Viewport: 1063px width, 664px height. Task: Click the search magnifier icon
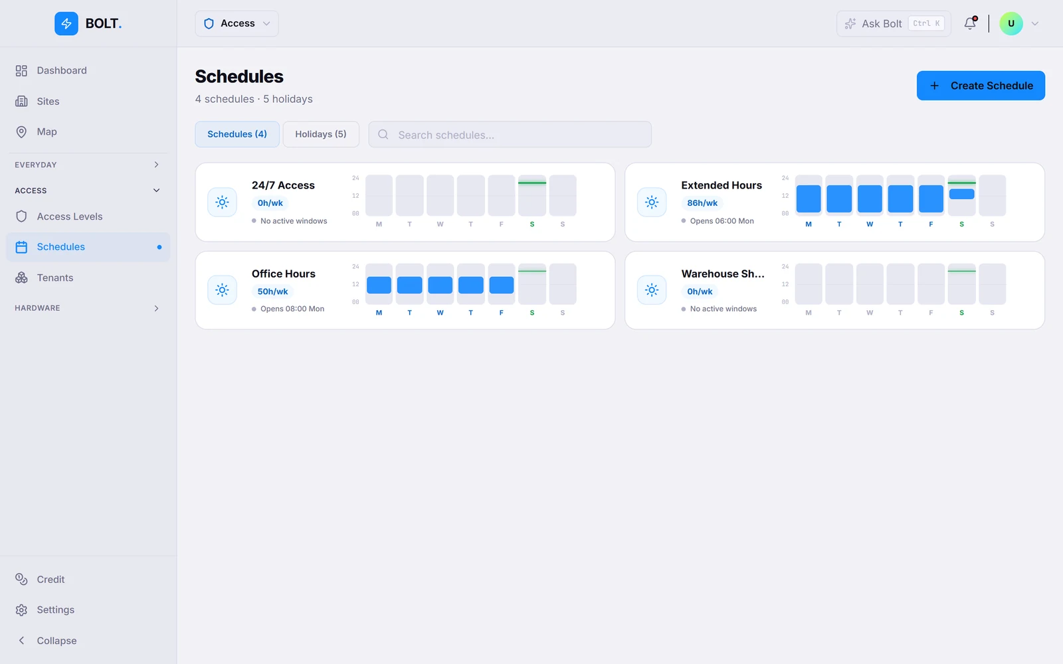click(383, 135)
